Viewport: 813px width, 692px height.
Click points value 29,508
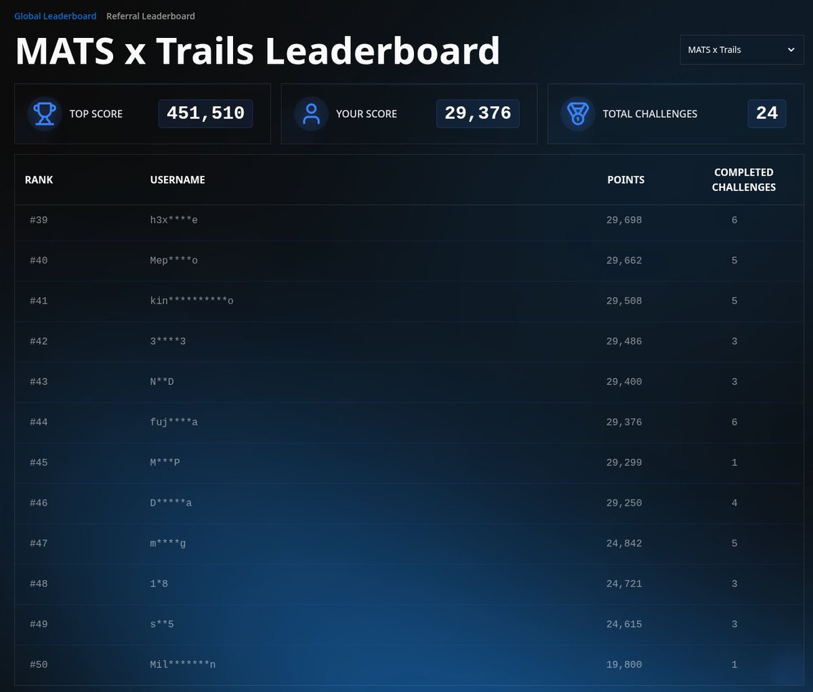point(624,301)
